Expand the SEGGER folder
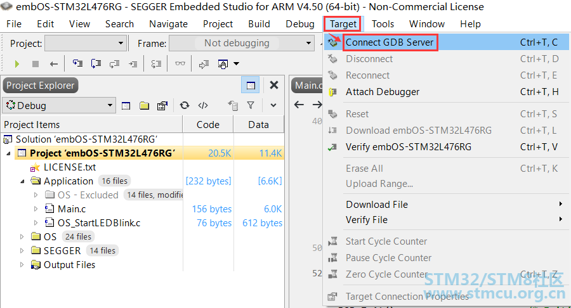 (22, 250)
